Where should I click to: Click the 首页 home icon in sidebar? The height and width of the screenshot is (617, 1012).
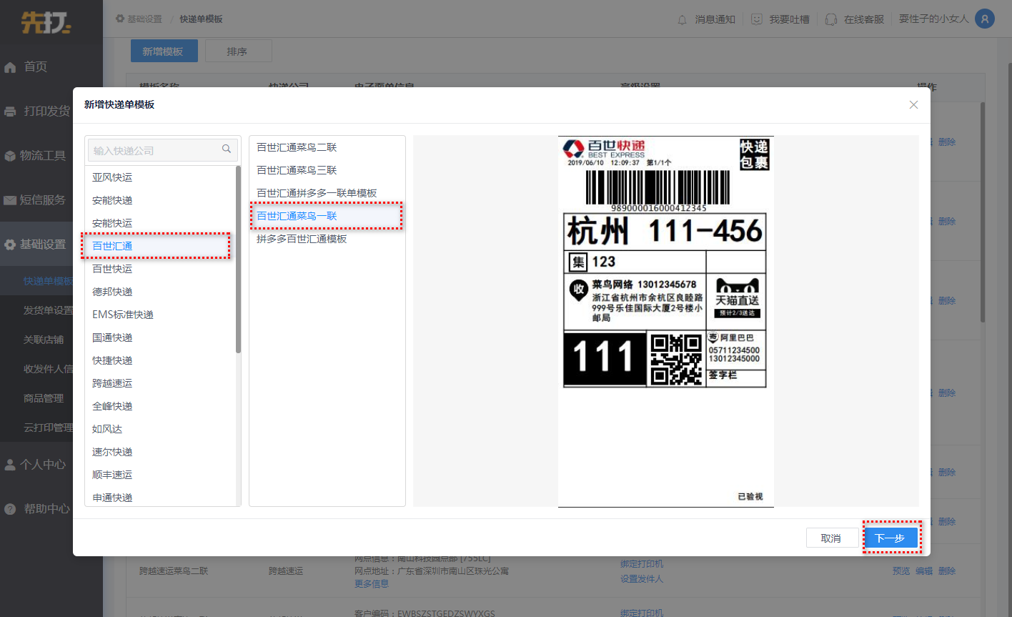pos(10,67)
